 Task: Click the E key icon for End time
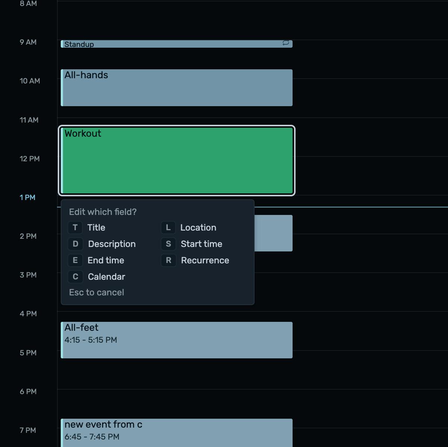(75, 260)
